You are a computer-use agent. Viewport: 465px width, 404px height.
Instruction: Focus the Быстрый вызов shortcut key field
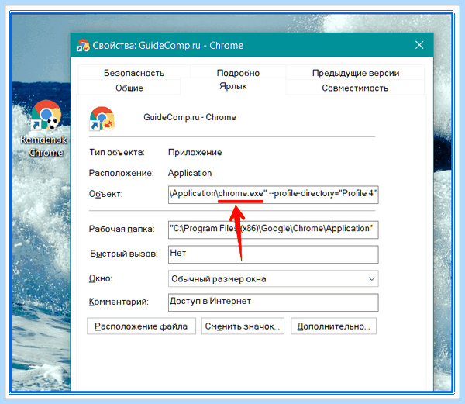coord(273,254)
